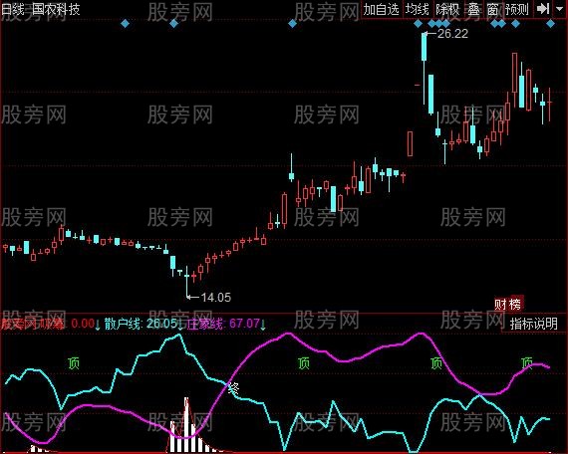Click the blue diamond directly above the 26.22 candle
Image resolution: width=568 pixels, height=454 pixels.
[419, 24]
